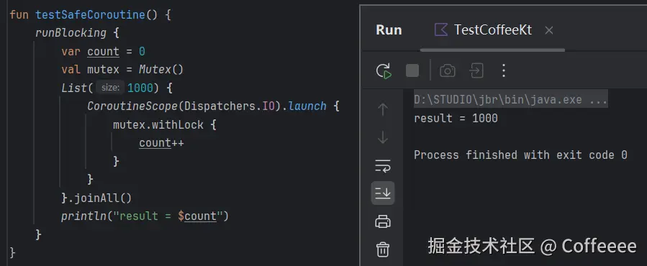The image size is (647, 266).
Task: Select the TestCoffeeKt run tab
Action: 493,30
